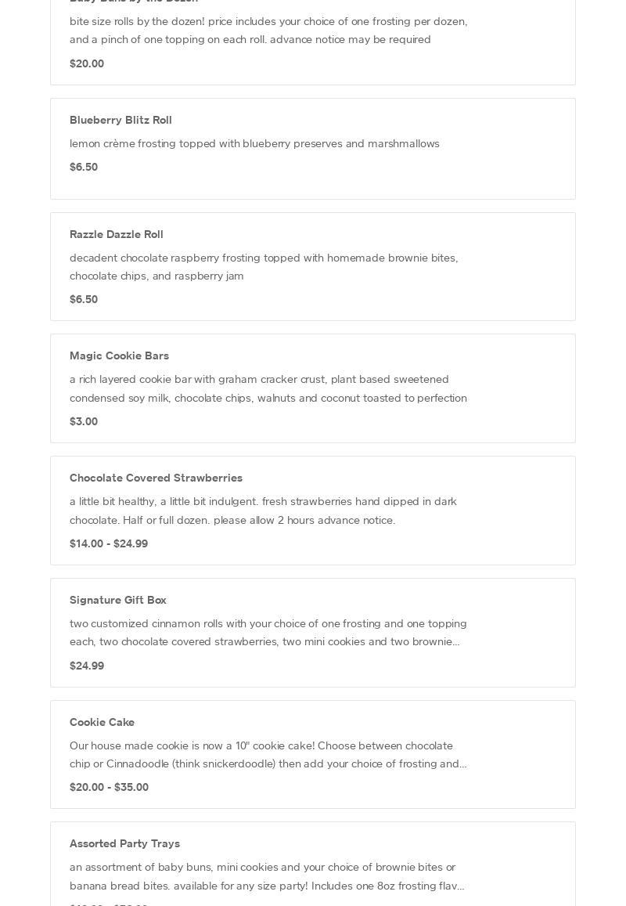Screen dimensions: 626x906
Task: Click the $20.00 Baby Buns price
Action: (x=87, y=63)
